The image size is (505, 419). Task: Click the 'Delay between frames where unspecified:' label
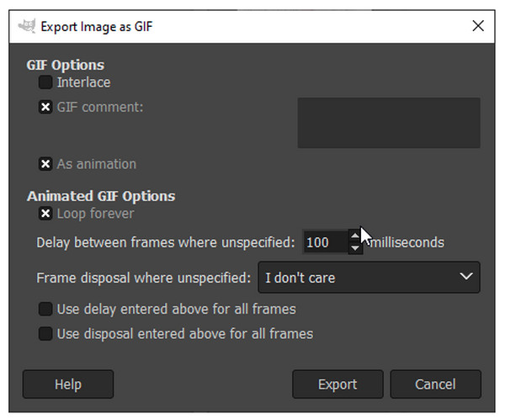(166, 242)
